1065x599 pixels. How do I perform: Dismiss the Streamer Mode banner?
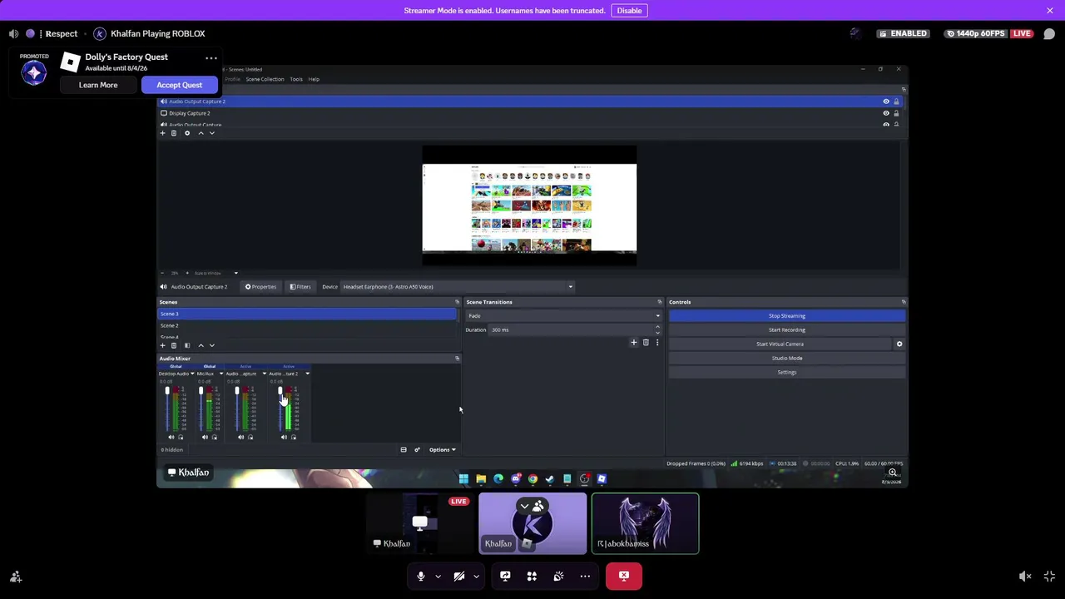point(1050,10)
